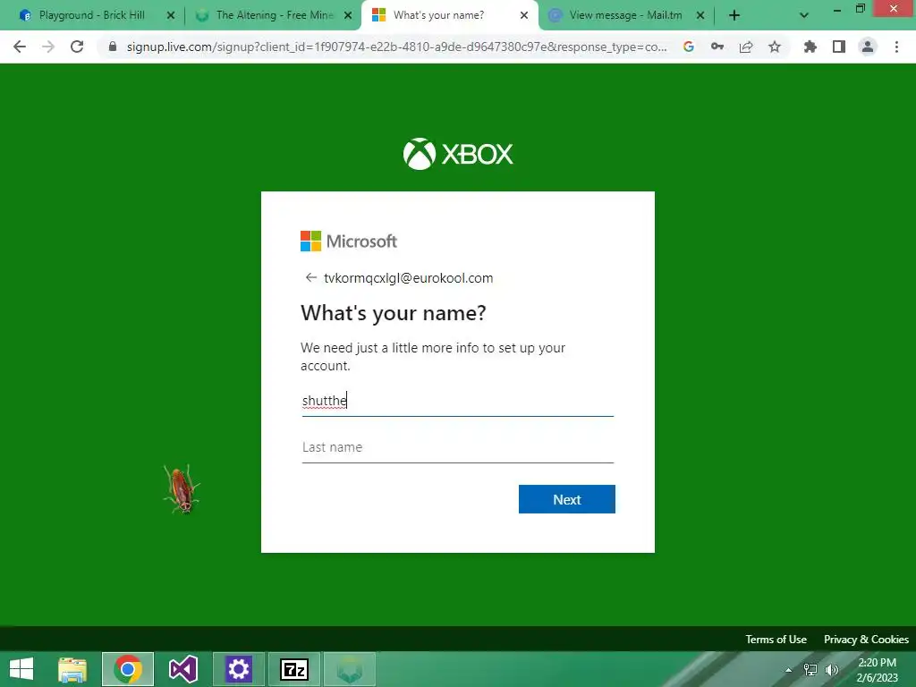This screenshot has width=916, height=687.
Task: Go back using arrow beside email
Action: 310,277
